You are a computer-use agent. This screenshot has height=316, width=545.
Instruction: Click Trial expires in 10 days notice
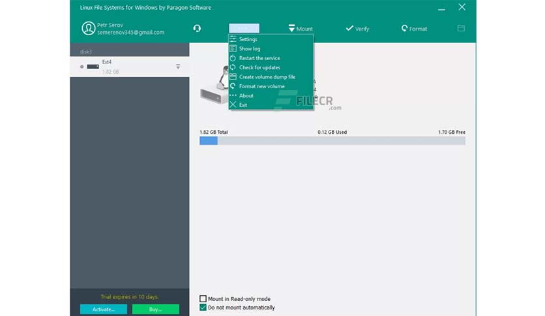point(130,297)
